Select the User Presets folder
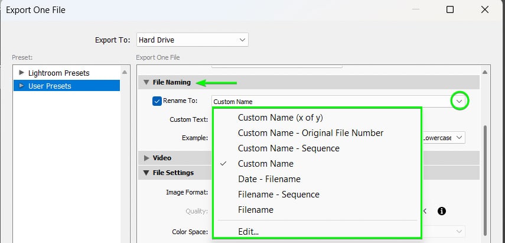 coord(49,86)
